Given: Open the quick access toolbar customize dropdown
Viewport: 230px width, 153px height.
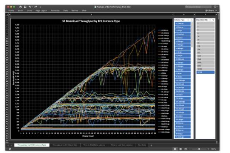Looking at the screenshot, I should (x=40, y=7).
